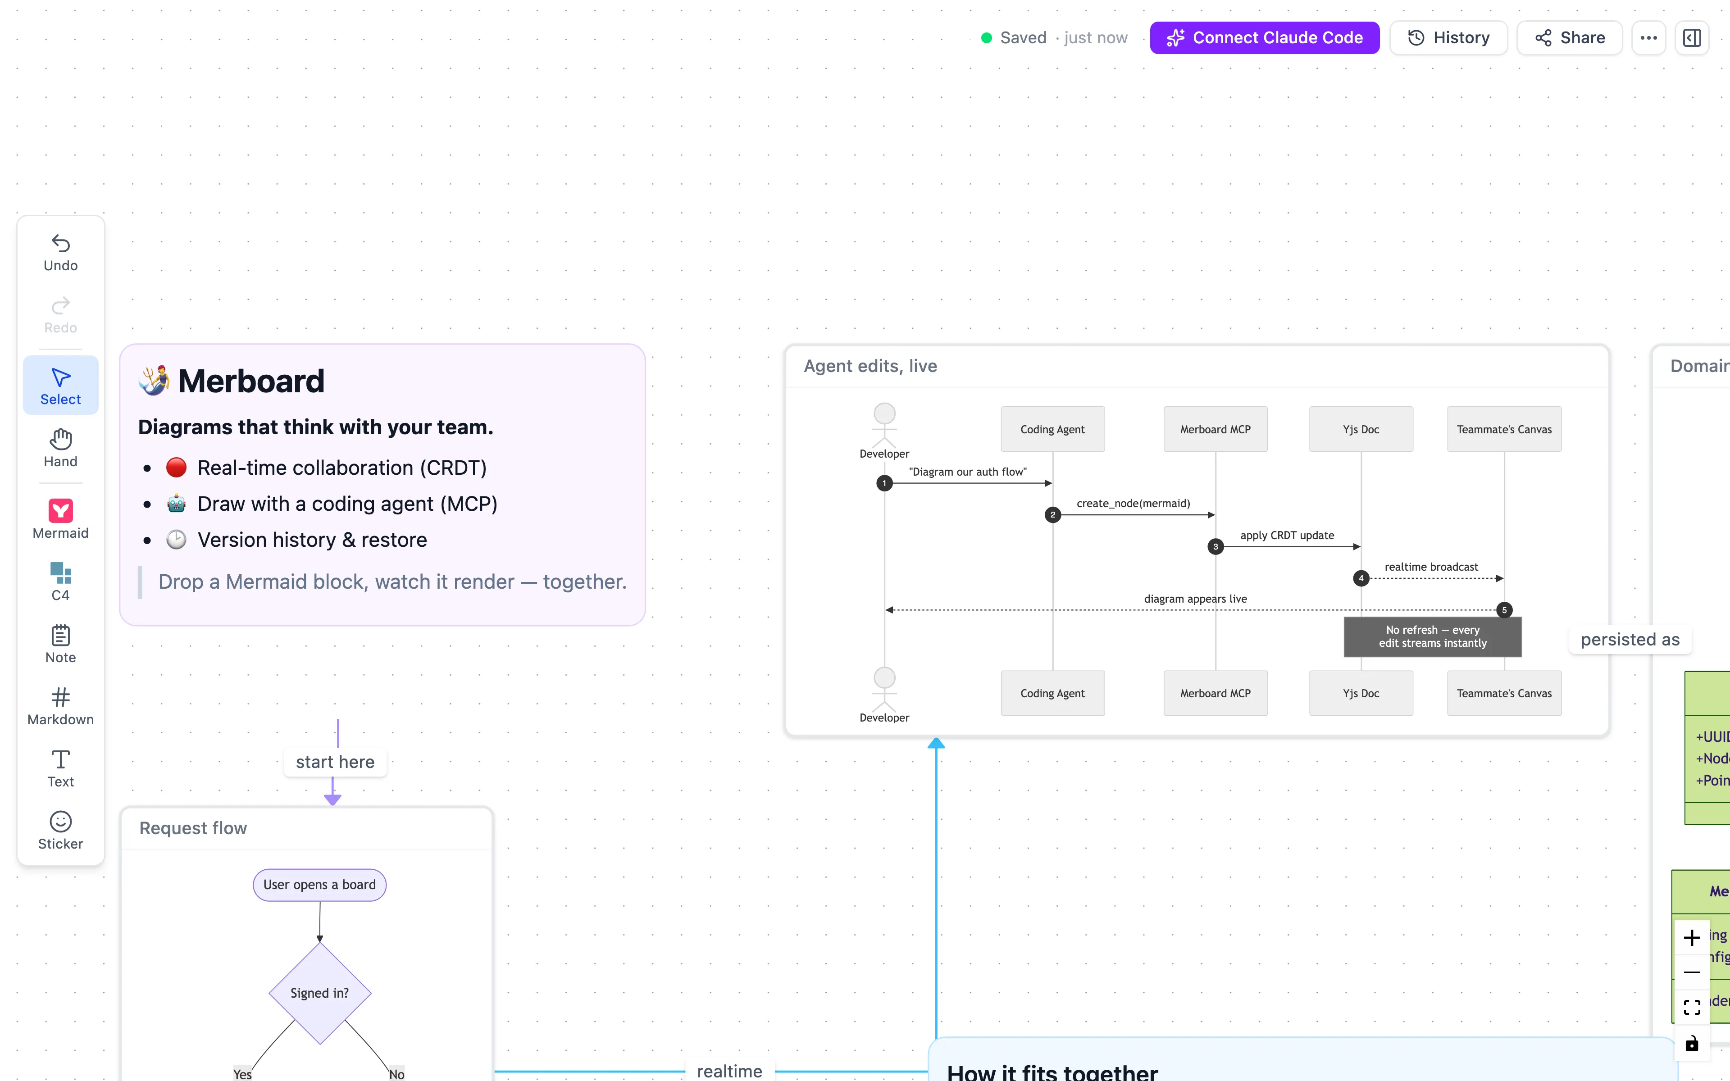Click 'Draw with a coding agent (MCP)' bullet
This screenshot has width=1730, height=1081.
pos(347,504)
